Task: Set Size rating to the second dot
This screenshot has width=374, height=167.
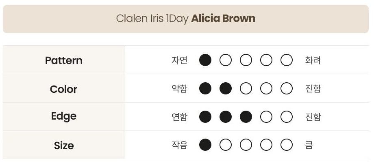Action: (226, 145)
